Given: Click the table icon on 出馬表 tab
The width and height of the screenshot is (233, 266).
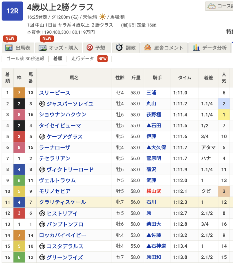Looking at the screenshot, I should click(x=9, y=47).
